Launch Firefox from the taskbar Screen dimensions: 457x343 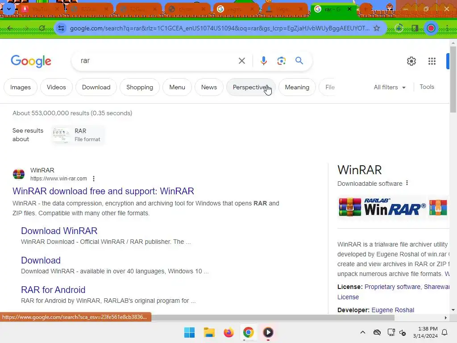coord(229,332)
